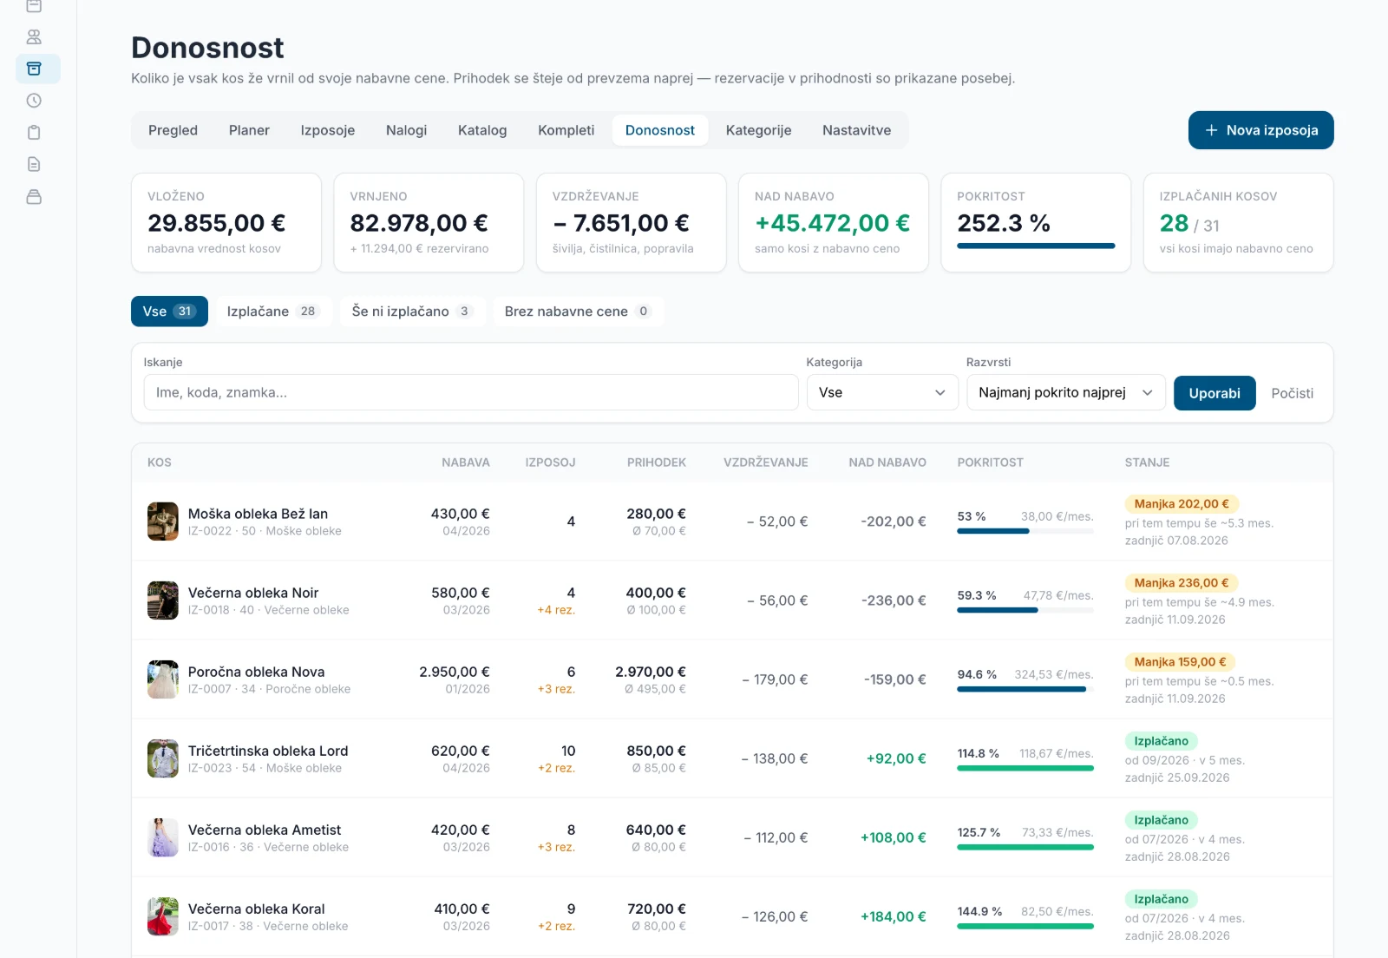Click the Manjka 202,00 € badge
1388x958 pixels.
tap(1182, 504)
